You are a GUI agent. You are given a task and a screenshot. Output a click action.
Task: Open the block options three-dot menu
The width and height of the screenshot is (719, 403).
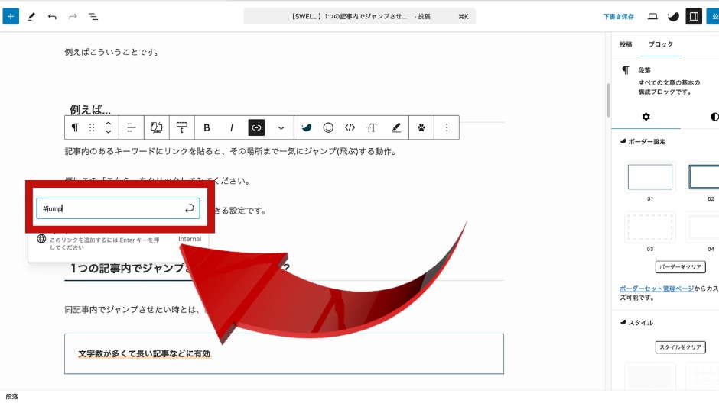[x=447, y=127]
